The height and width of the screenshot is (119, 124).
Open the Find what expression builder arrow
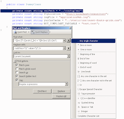click(69, 40)
